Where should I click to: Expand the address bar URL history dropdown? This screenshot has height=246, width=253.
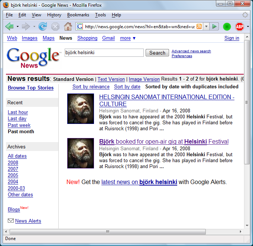click(x=206, y=26)
